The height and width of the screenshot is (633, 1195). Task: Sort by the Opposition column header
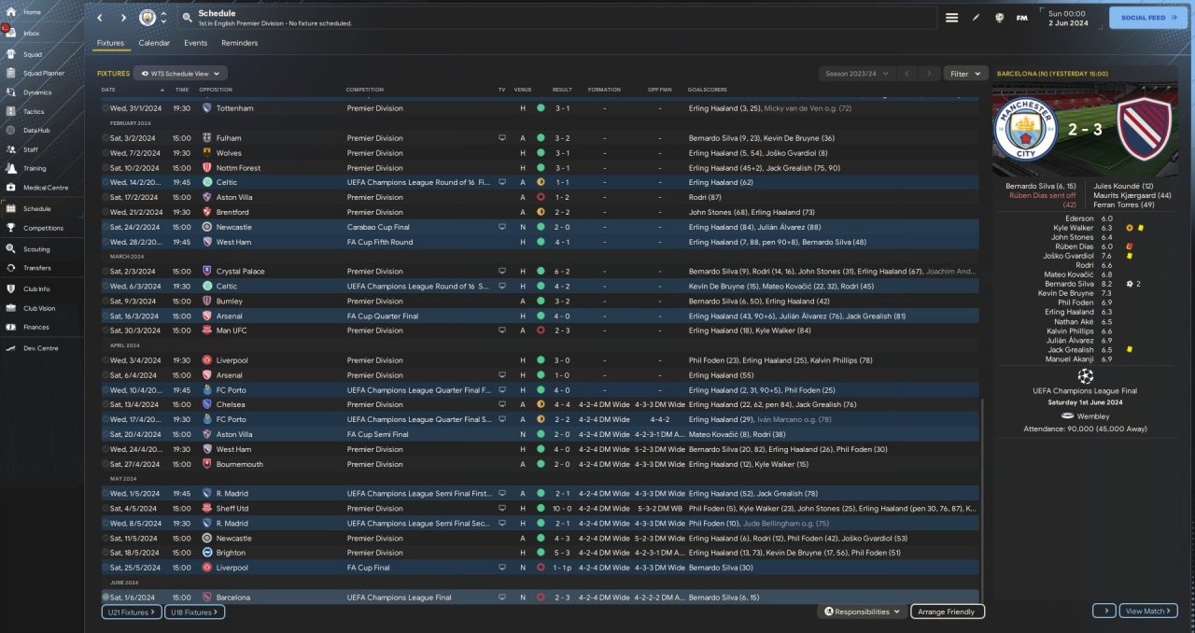216,90
